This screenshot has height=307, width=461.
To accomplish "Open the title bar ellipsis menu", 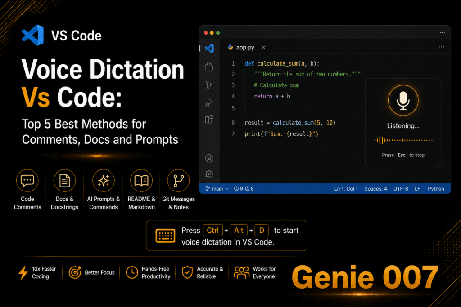I will pyautogui.click(x=443, y=32).
